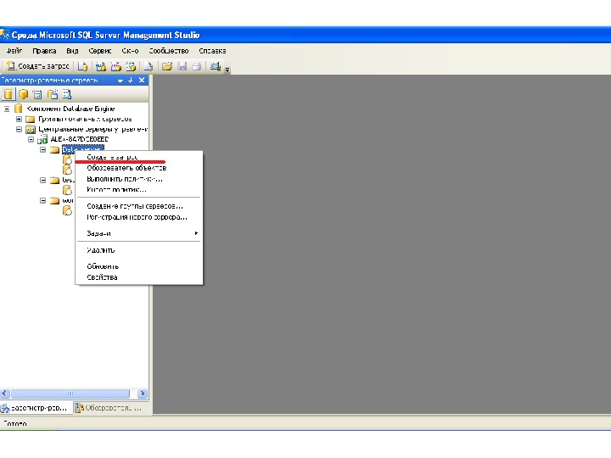Click the Open File folder toolbar icon
The width and height of the screenshot is (611, 458).
click(x=167, y=67)
